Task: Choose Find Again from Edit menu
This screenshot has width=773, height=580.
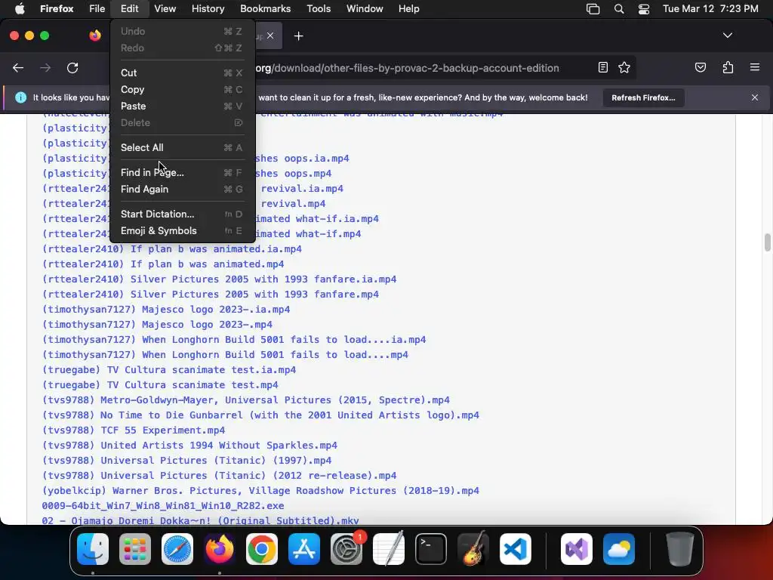Action: click(x=183, y=190)
